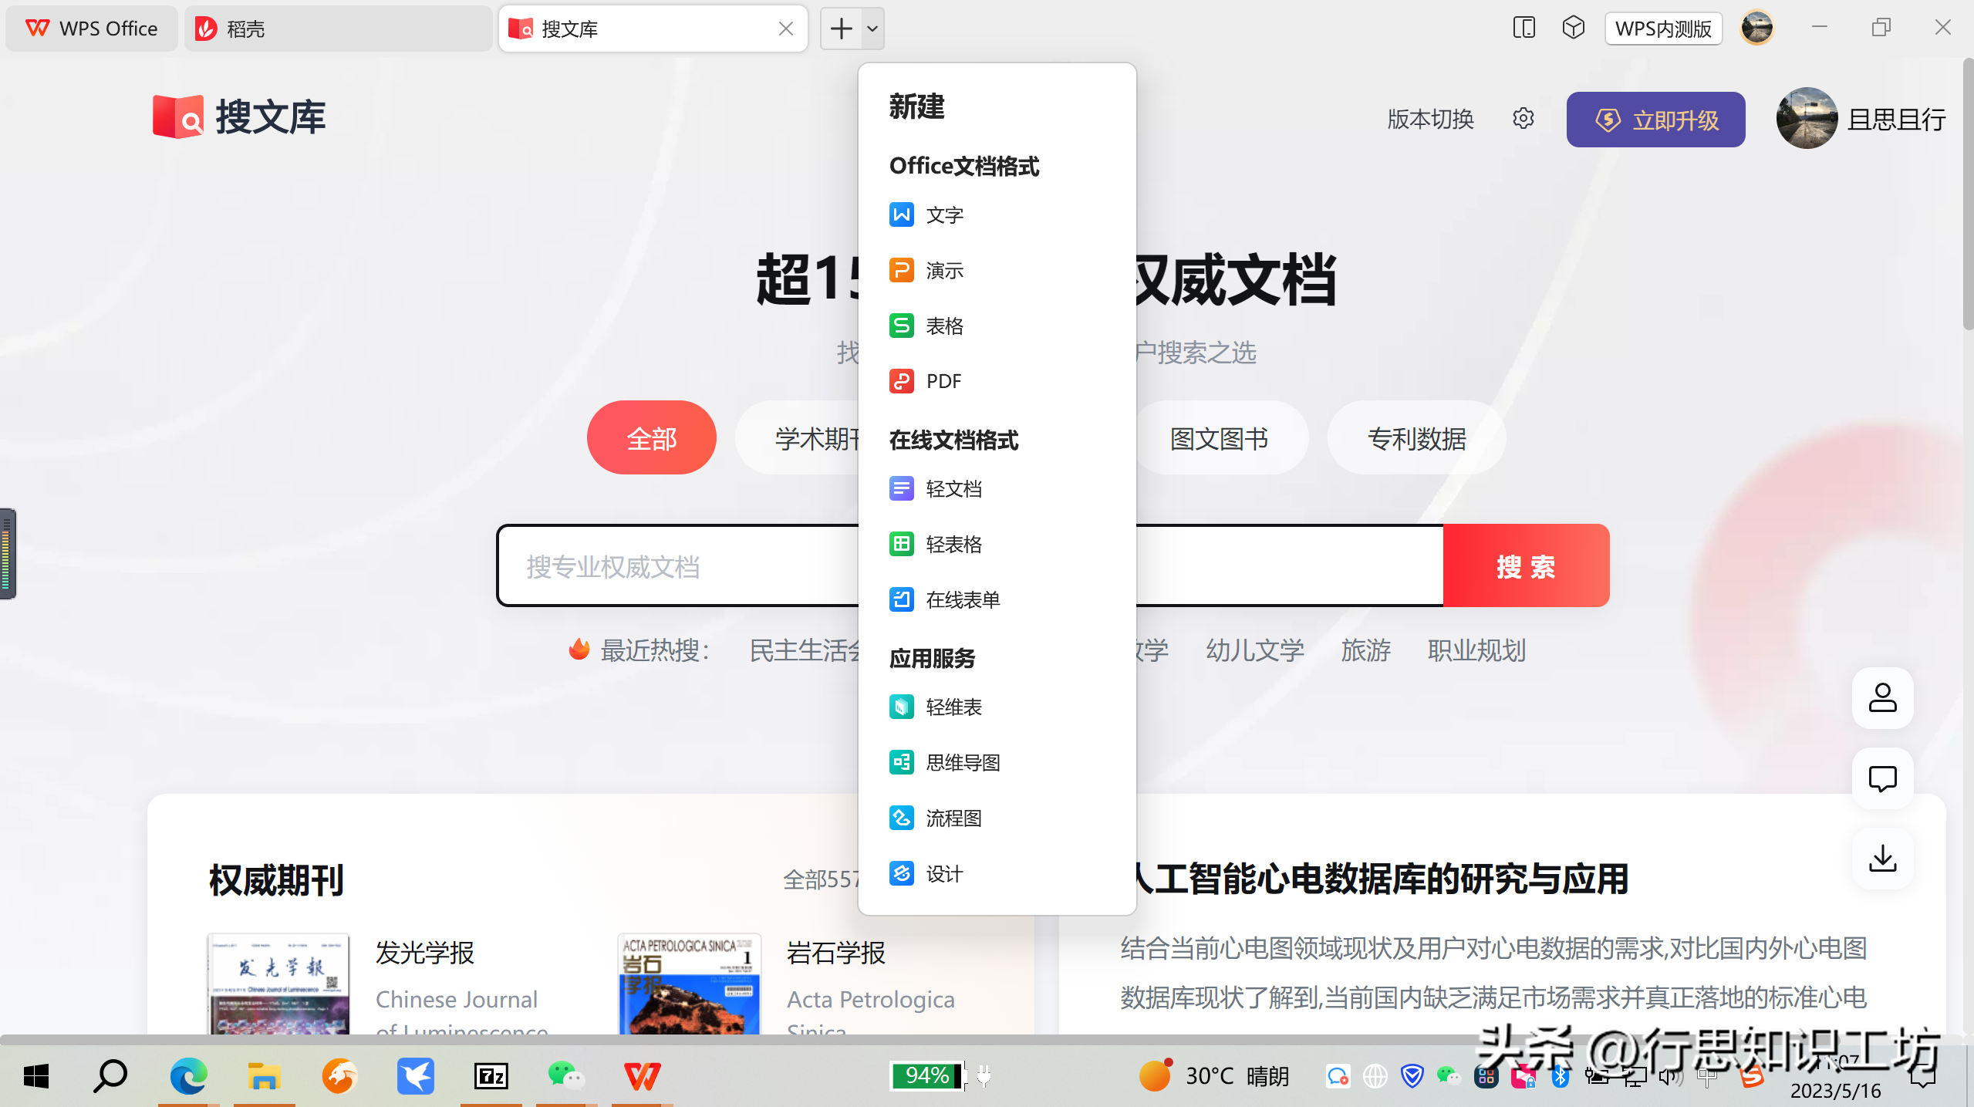Open WeChat from taskbar
This screenshot has height=1107, width=1974.
(565, 1075)
